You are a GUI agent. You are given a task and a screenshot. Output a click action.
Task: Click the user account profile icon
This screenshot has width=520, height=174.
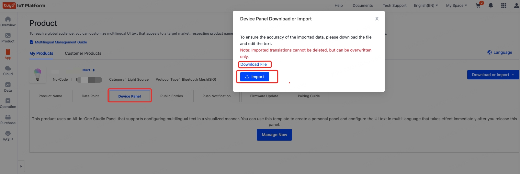click(516, 6)
